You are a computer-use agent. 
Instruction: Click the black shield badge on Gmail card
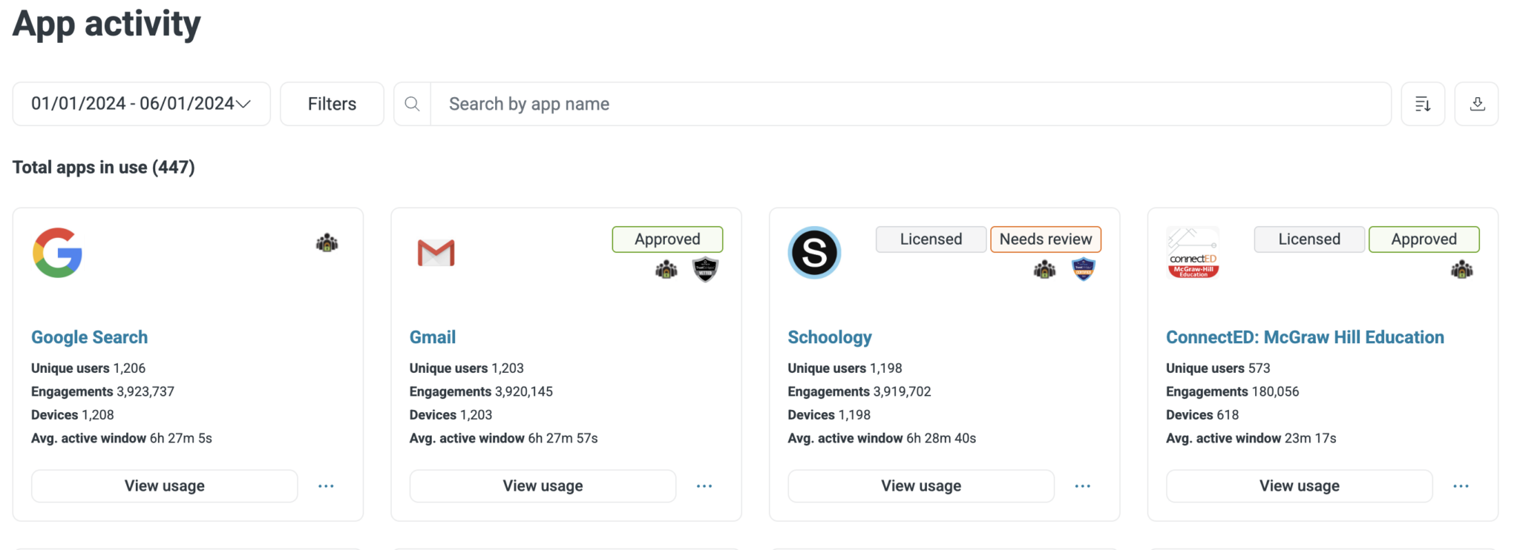pos(705,270)
